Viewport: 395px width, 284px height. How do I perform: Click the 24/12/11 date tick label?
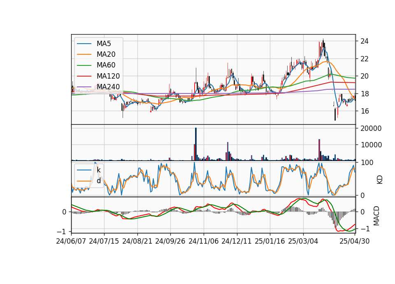(237, 241)
